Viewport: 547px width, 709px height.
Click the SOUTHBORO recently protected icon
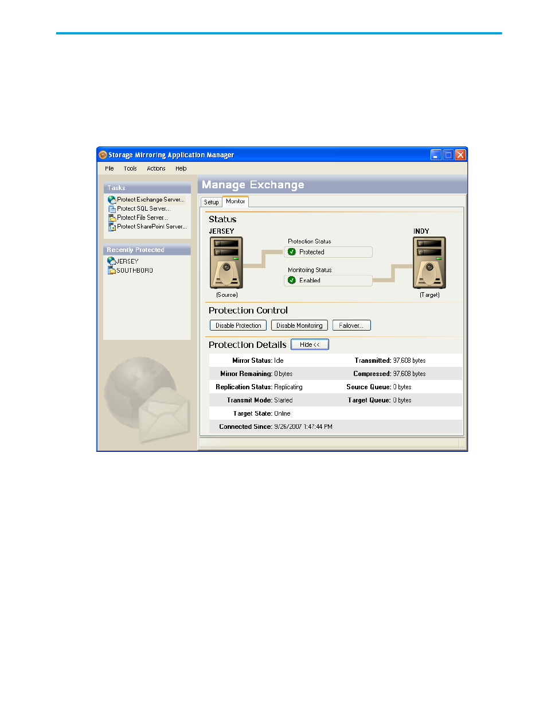click(112, 270)
